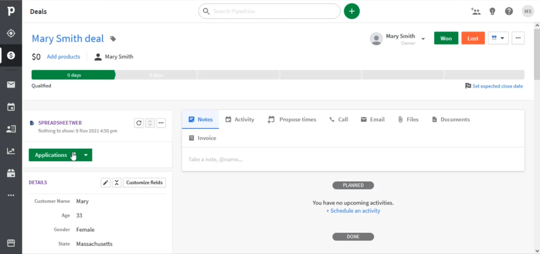
Task: Select the Mail icon in the sidebar
Action: point(11,84)
